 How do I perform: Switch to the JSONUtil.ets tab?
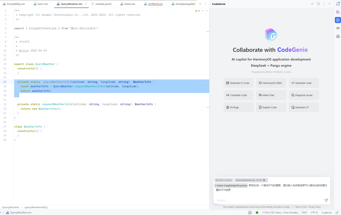pos(155,4)
